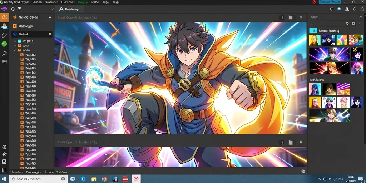Click the blue button in the title bar
The height and width of the screenshot is (183, 366).
pyautogui.click(x=330, y=2)
